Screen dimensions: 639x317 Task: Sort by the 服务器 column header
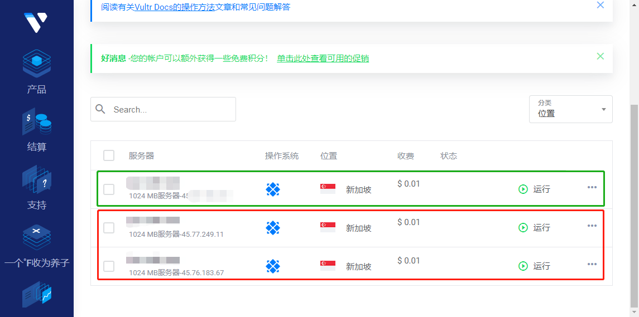pos(141,156)
